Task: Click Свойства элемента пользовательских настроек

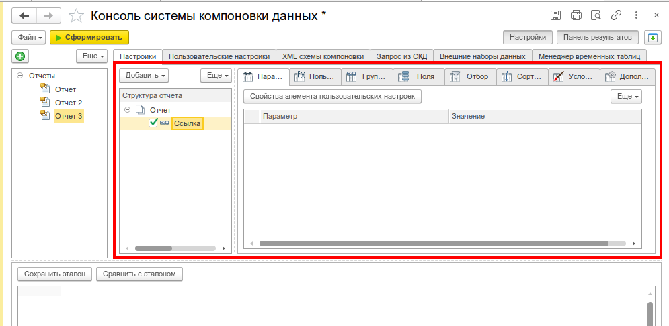Action: tap(332, 96)
